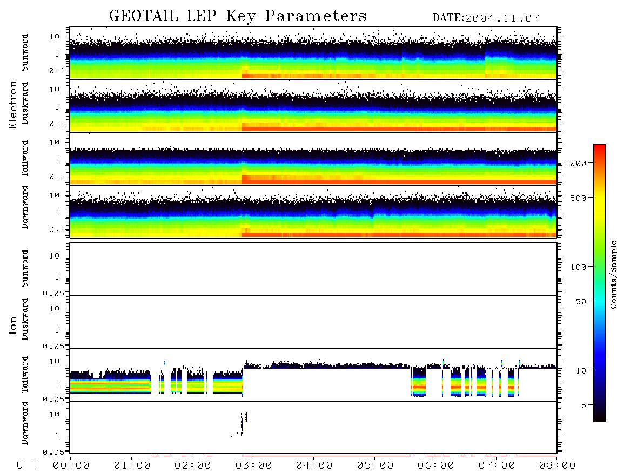Click the '1000' color bar tick label
This screenshot has height=475, width=617.
point(575,164)
